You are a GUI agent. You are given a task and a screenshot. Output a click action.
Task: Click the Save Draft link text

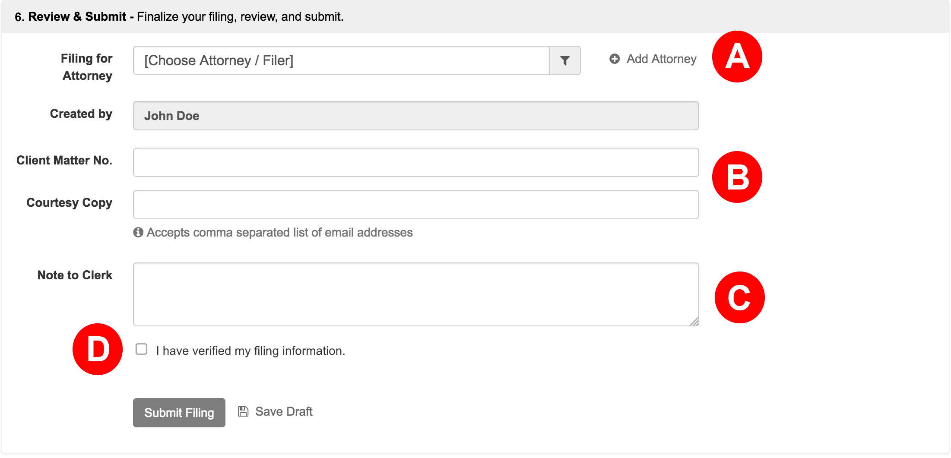point(284,411)
